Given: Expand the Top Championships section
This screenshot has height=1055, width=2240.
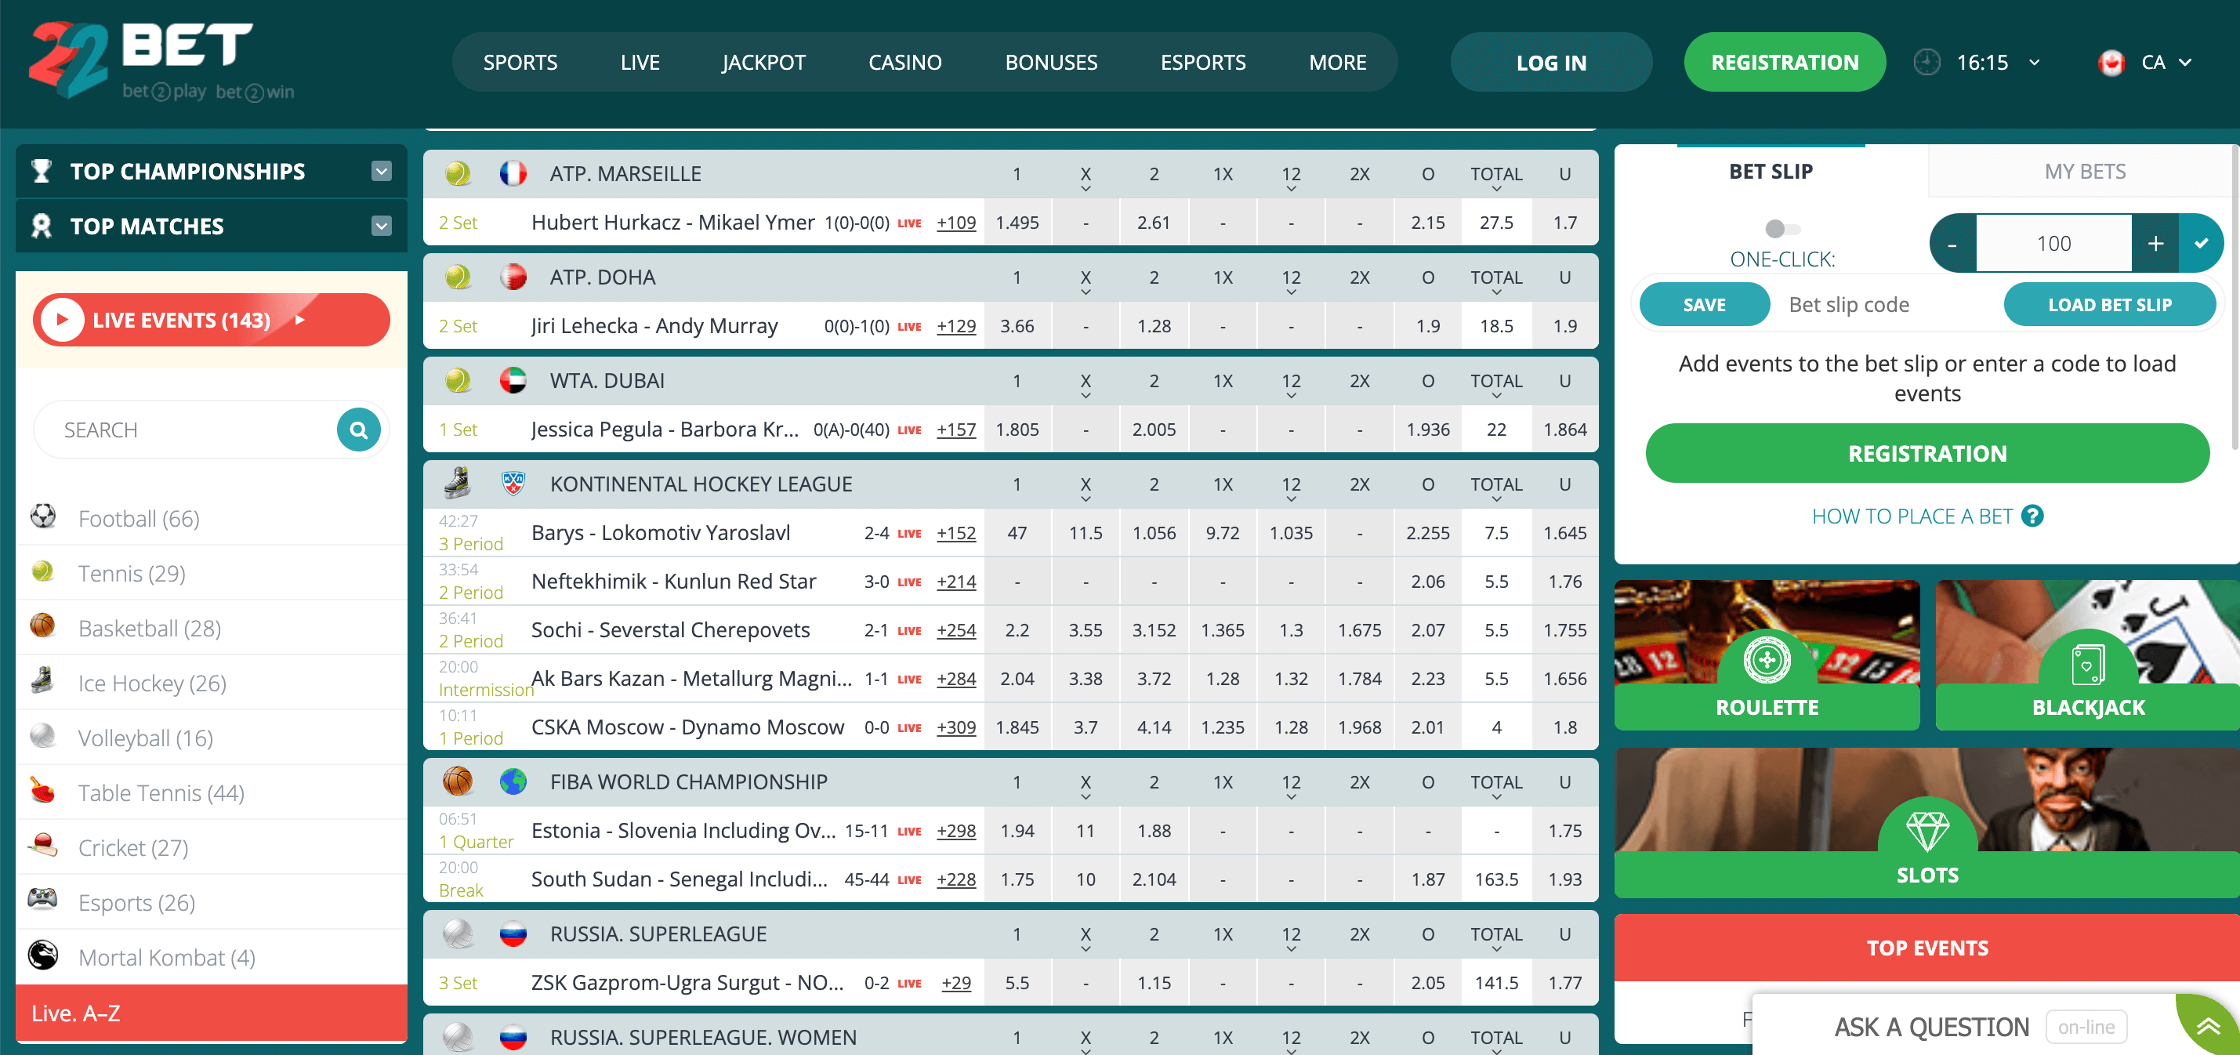Looking at the screenshot, I should [x=382, y=170].
